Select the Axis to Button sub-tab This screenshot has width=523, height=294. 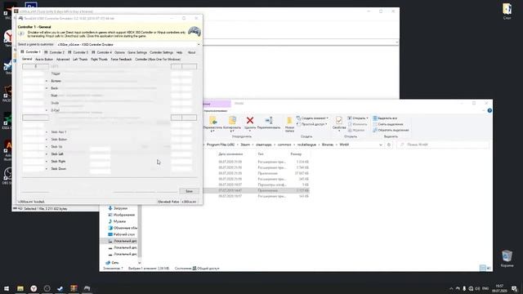pos(44,60)
